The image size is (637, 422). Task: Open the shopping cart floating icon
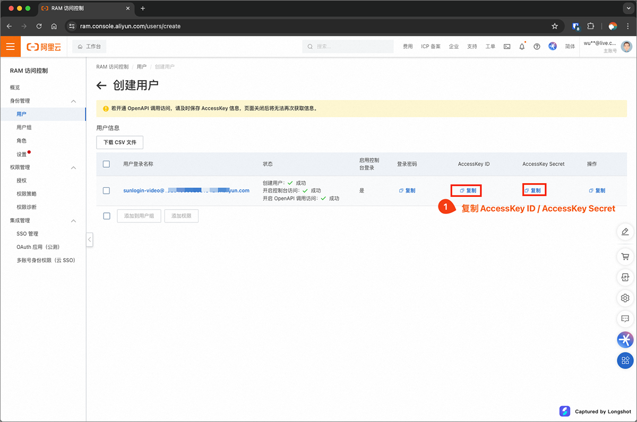tap(625, 257)
